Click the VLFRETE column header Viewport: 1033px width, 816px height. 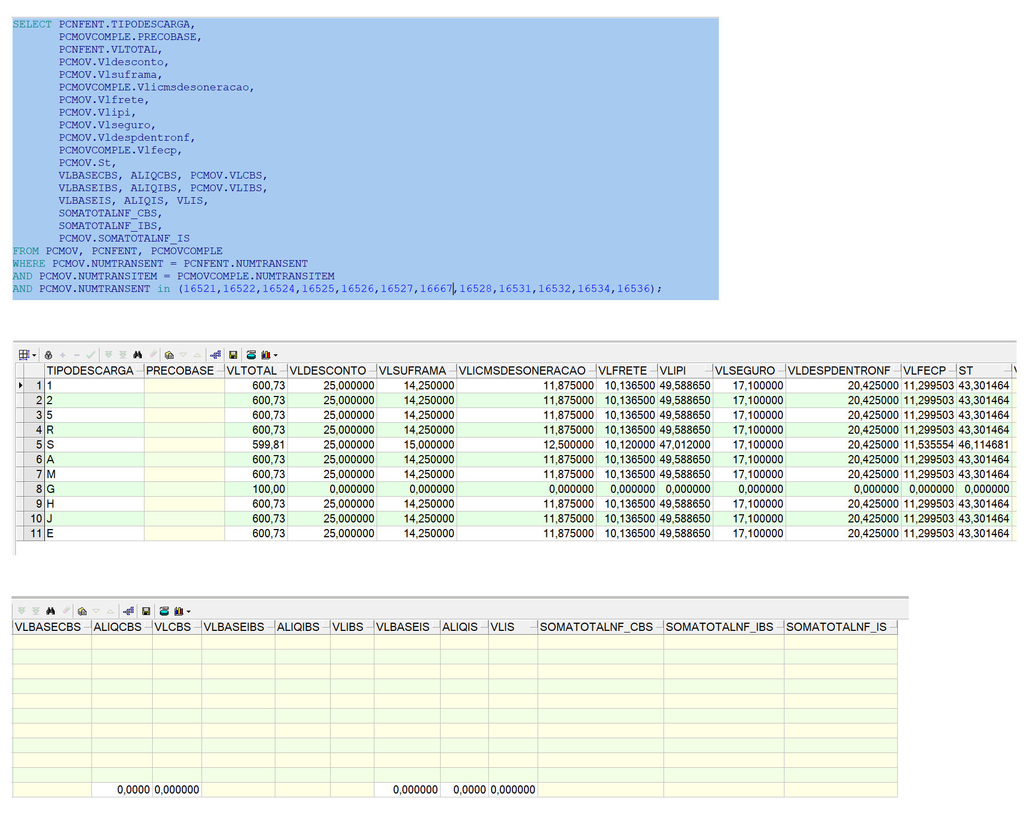[x=627, y=371]
